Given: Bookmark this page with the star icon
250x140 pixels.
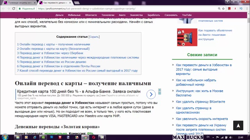Looking at the screenshot, I should coord(223,9).
